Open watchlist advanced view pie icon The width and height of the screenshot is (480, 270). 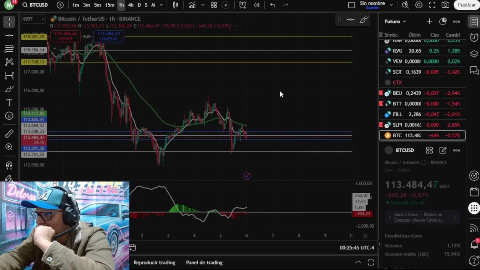coord(443,21)
